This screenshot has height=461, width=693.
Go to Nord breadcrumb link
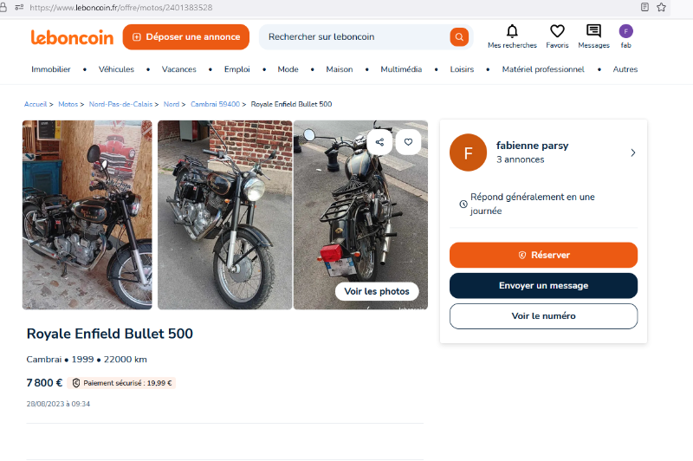[172, 104]
